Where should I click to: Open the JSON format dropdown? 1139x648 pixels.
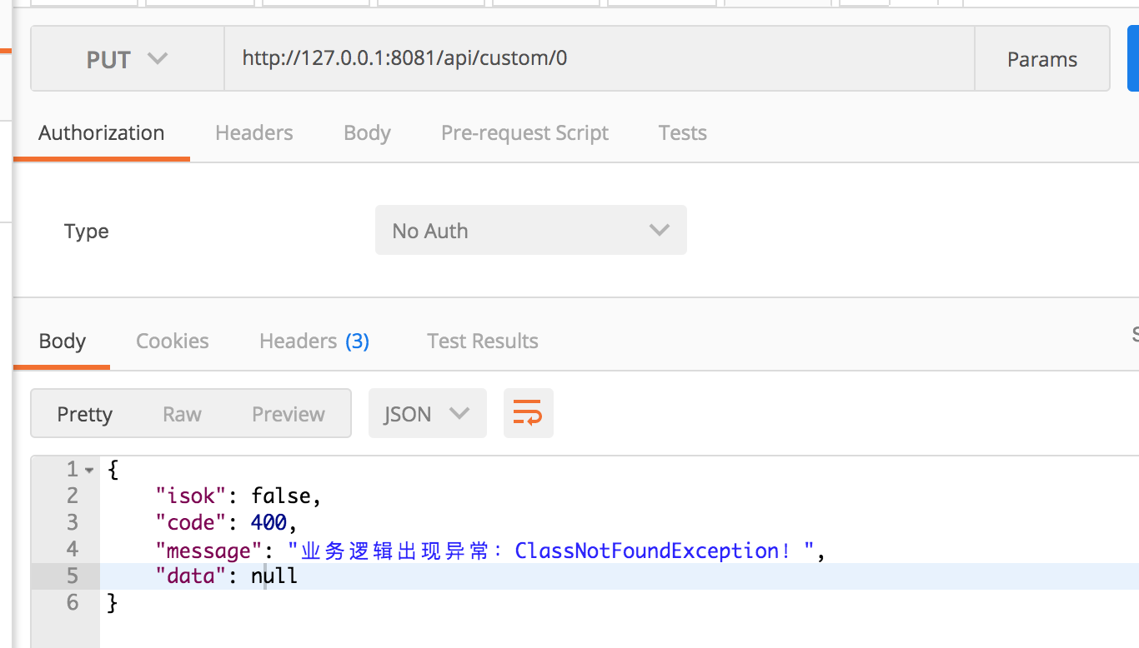427,414
